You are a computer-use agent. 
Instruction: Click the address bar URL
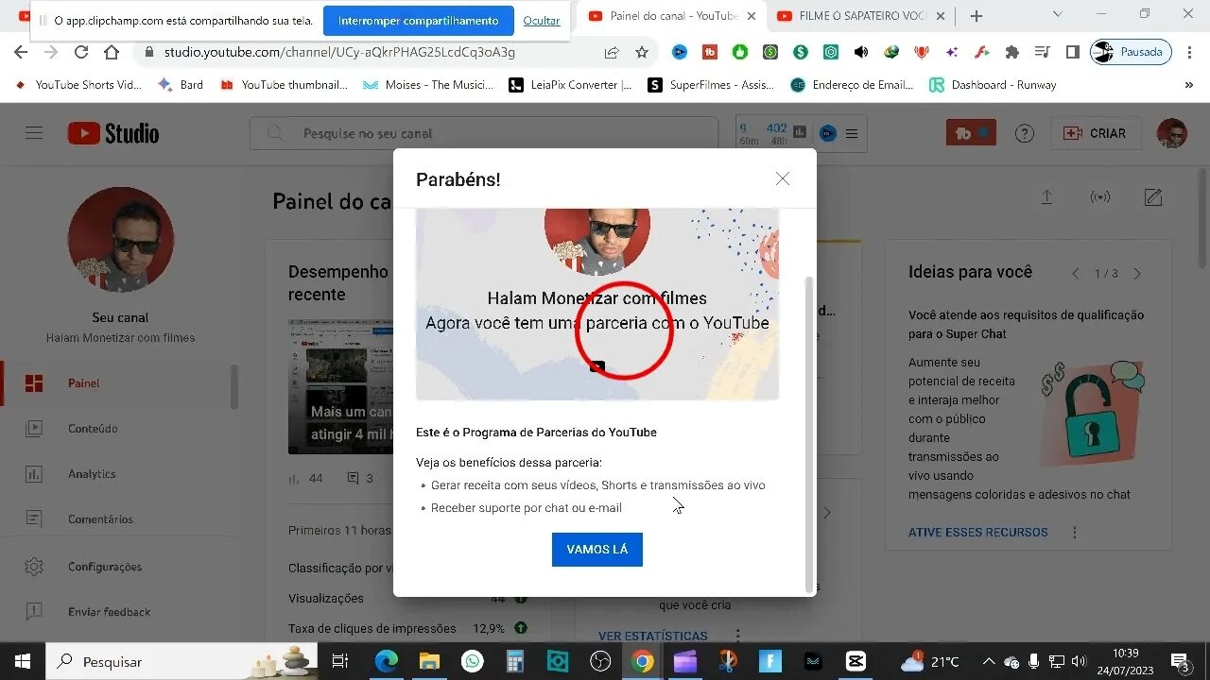[339, 52]
